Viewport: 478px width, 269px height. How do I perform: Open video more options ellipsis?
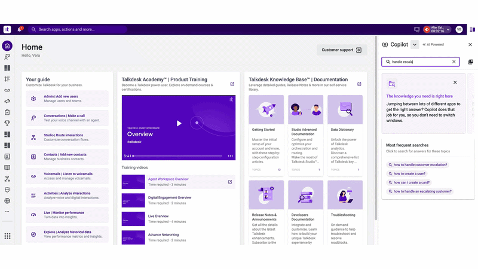[x=230, y=156]
